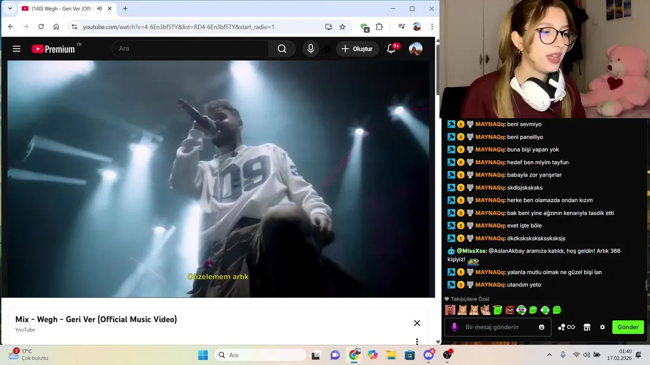
Task: Expand hidden system tray icons chevron
Action: pos(549,355)
